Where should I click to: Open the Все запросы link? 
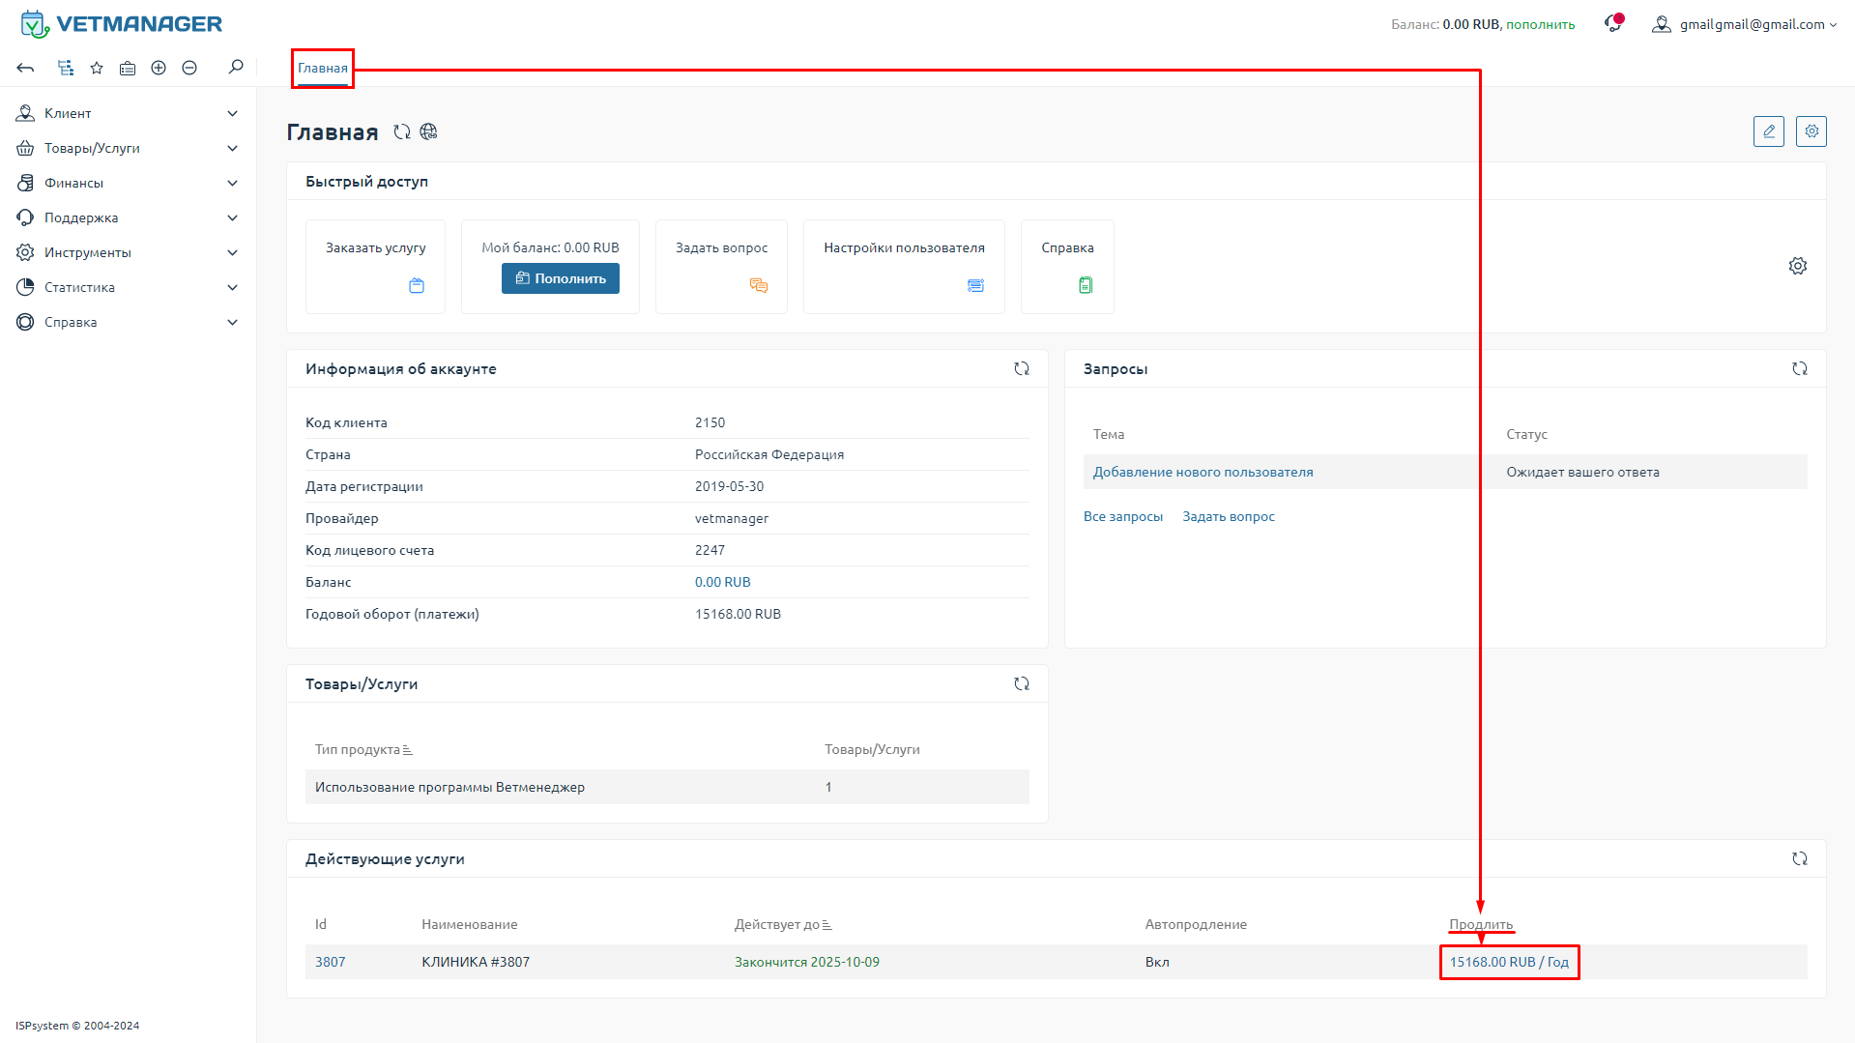click(1122, 516)
